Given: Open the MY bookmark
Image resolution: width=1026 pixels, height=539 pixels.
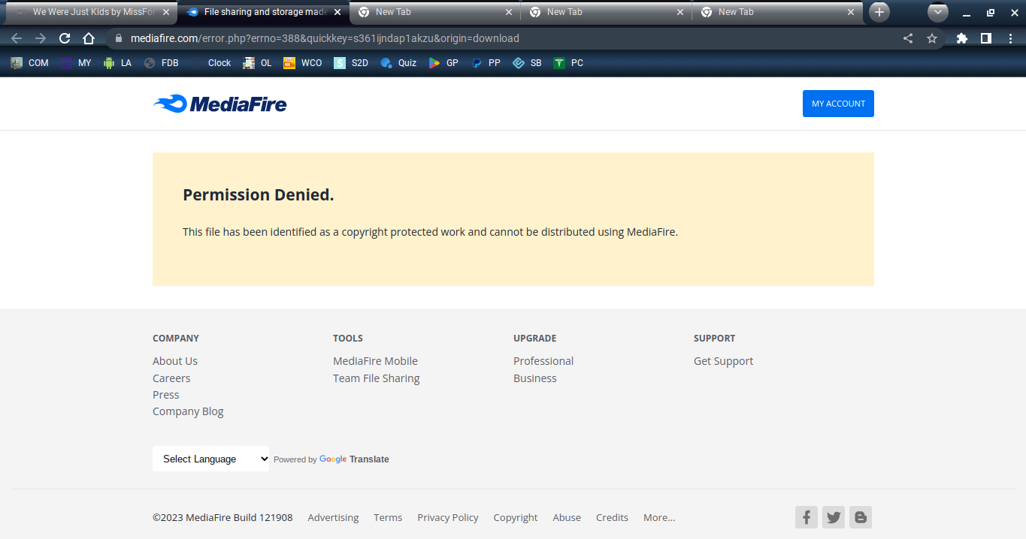Looking at the screenshot, I should point(77,63).
